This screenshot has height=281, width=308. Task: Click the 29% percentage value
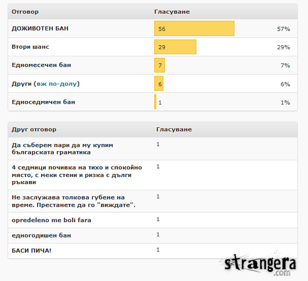pyautogui.click(x=283, y=48)
